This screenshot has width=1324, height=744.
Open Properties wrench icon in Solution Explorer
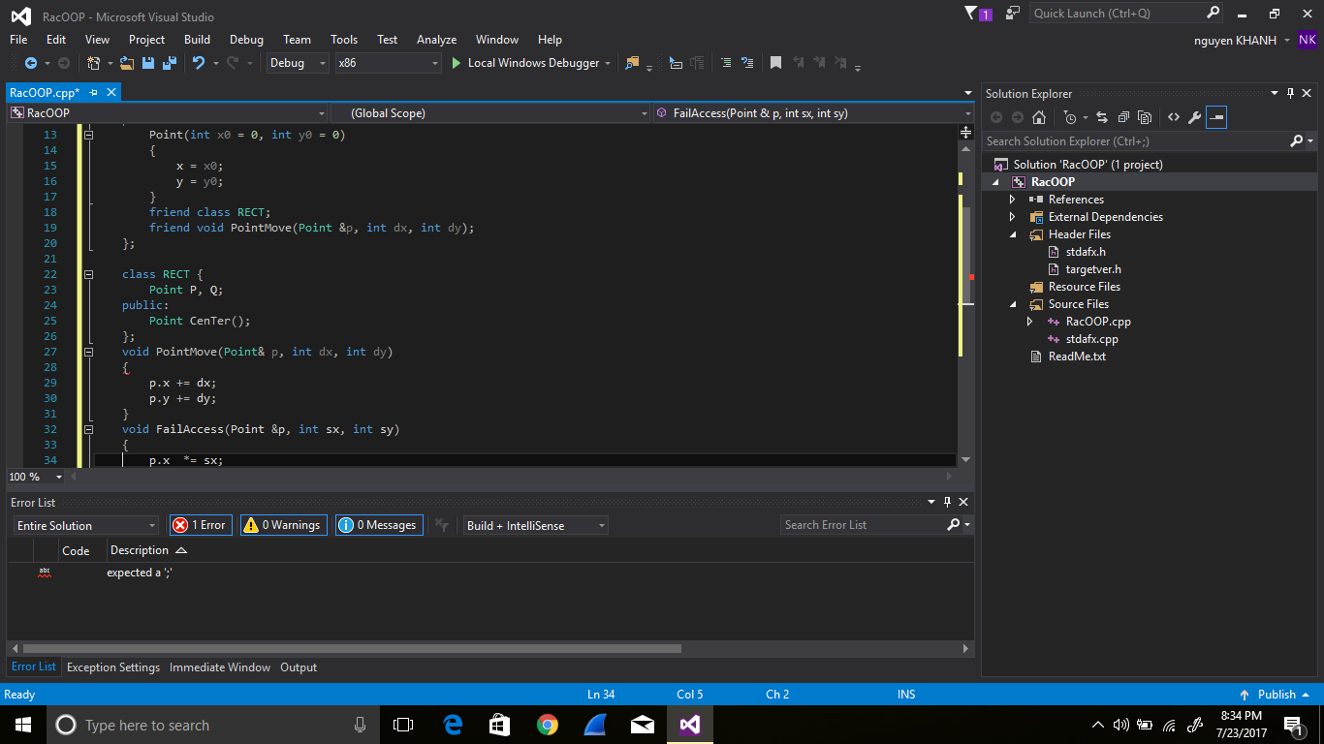pyautogui.click(x=1194, y=117)
